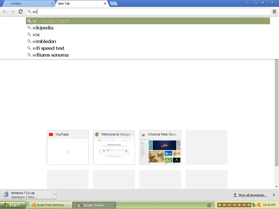Switch to virtual desktop 3 tray icon

234,205
